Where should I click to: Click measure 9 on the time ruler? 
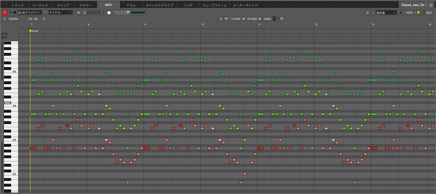point(145,25)
